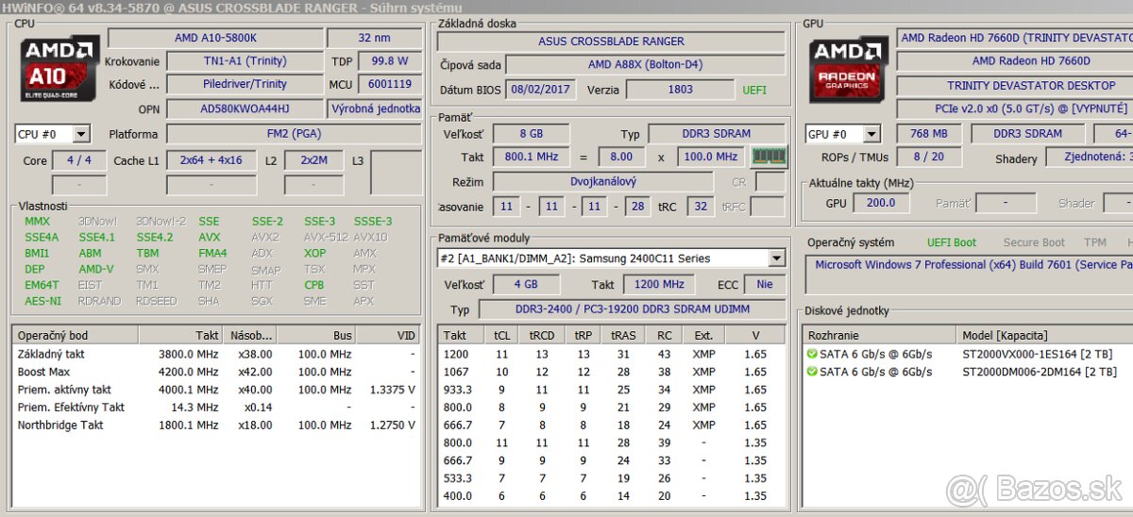This screenshot has height=517, width=1133.
Task: Click the tCL column header
Action: (502, 335)
